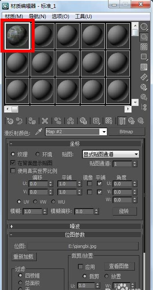The image size is (153, 290).
Task: Click the 查看图像 button
Action: (x=120, y=266)
